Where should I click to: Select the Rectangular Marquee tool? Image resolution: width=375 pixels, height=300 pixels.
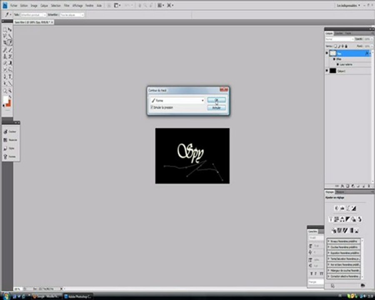point(5,30)
